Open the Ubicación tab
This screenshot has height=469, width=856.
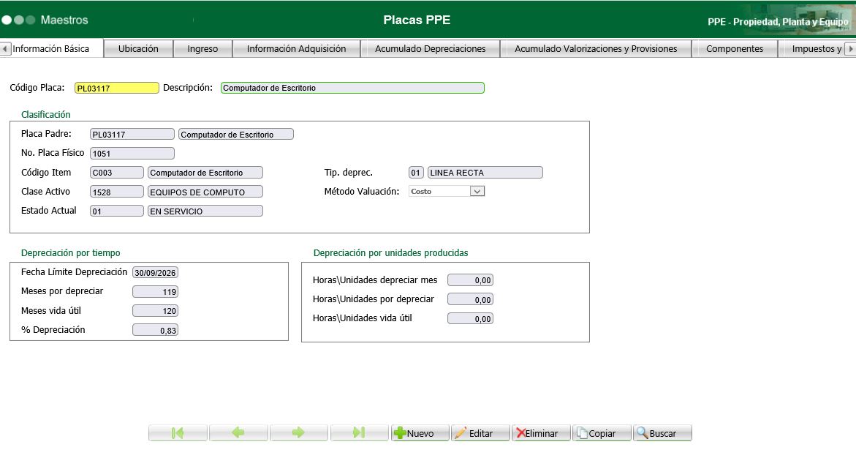click(138, 48)
